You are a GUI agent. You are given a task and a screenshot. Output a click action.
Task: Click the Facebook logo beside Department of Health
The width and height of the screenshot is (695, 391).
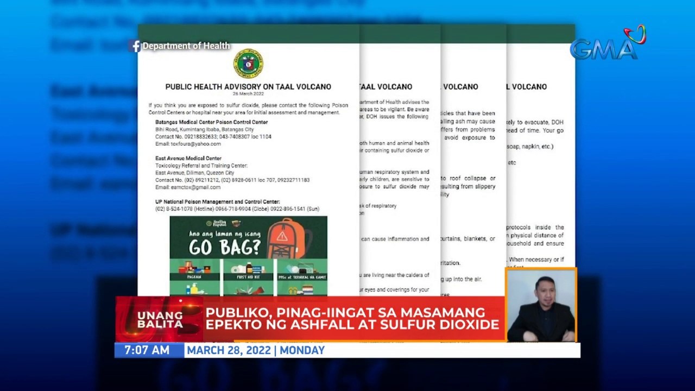(135, 46)
